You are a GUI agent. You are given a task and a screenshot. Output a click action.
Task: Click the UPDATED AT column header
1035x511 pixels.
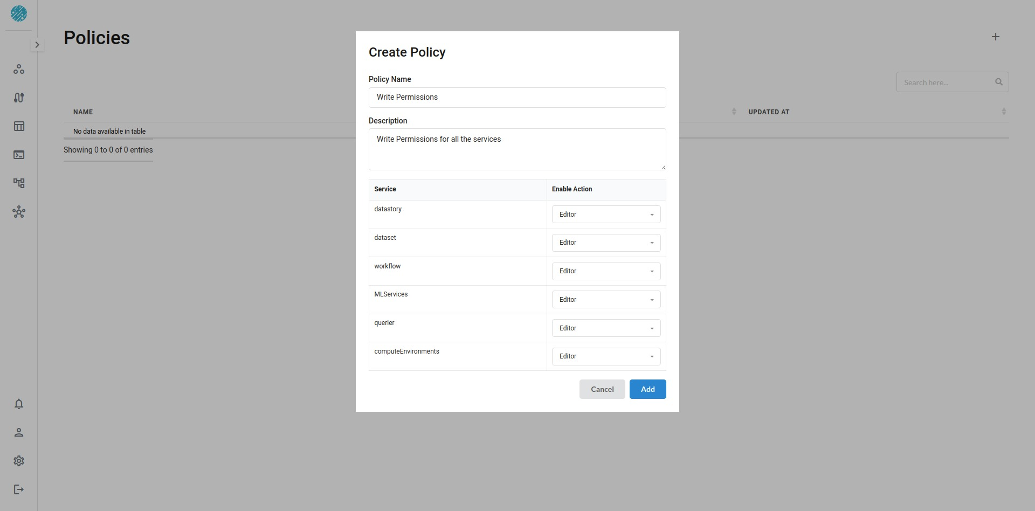[769, 112]
